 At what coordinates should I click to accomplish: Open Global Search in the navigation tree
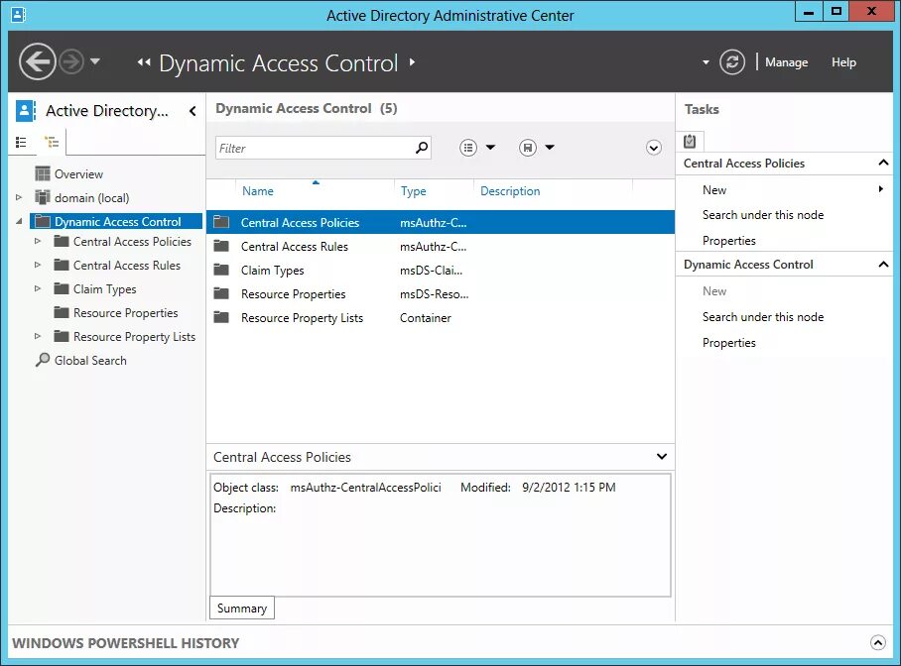point(90,361)
